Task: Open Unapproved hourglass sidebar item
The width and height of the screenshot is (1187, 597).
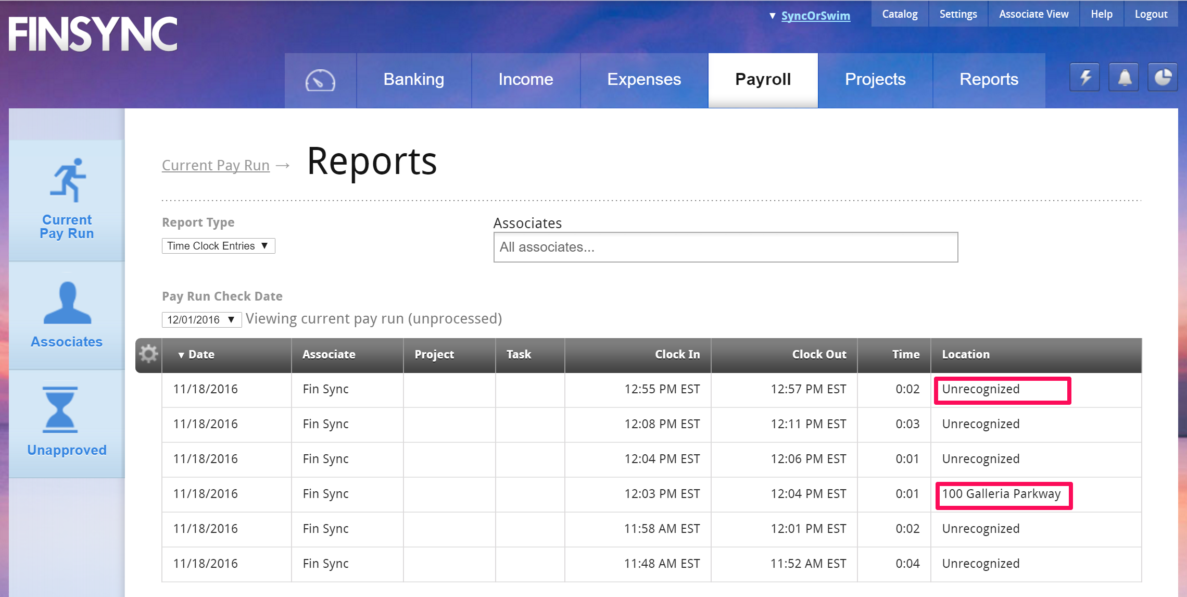Action: click(67, 423)
